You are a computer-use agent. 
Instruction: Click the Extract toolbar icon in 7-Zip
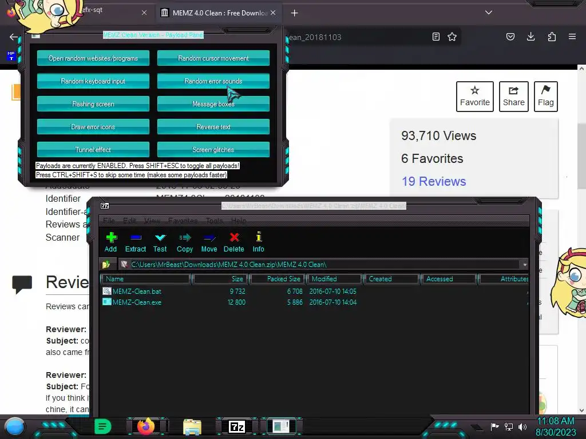(x=135, y=242)
